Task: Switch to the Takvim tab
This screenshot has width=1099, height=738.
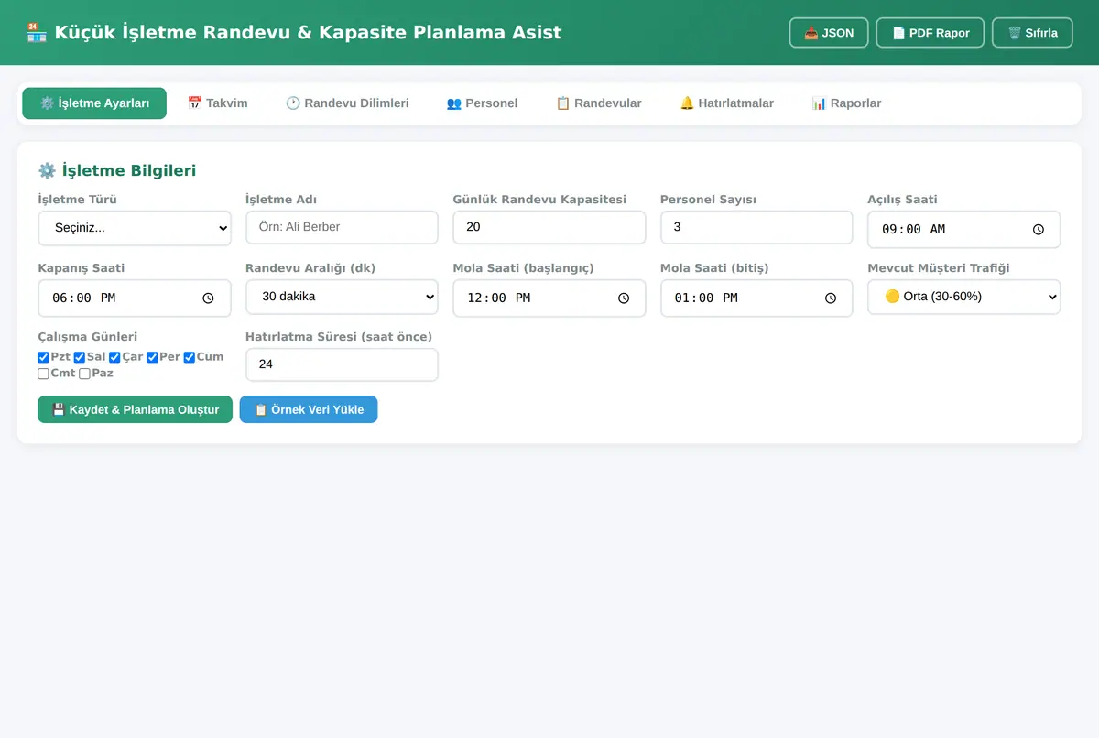Action: click(217, 103)
